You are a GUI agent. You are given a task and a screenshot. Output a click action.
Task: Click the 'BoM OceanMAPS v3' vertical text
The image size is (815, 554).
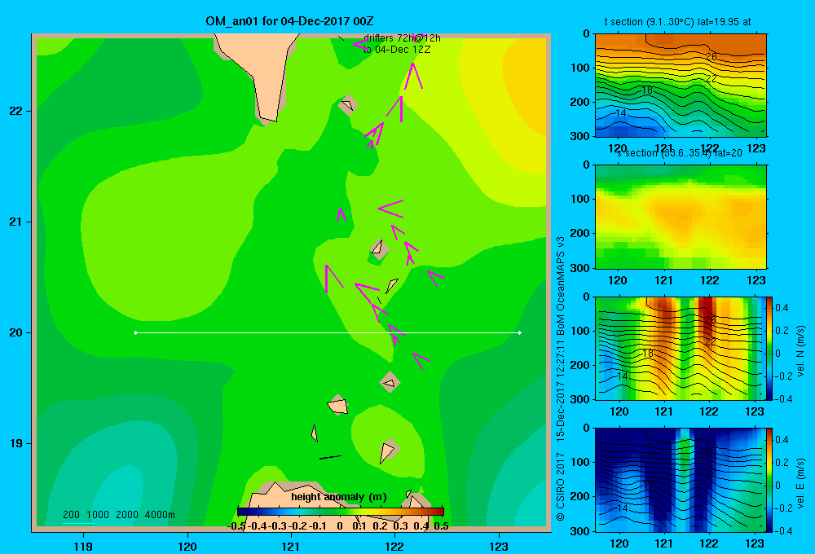(x=561, y=286)
